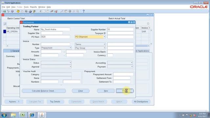Click the Tax Details button
Image resolution: width=210 pixels, height=118 pixels.
coord(55,102)
